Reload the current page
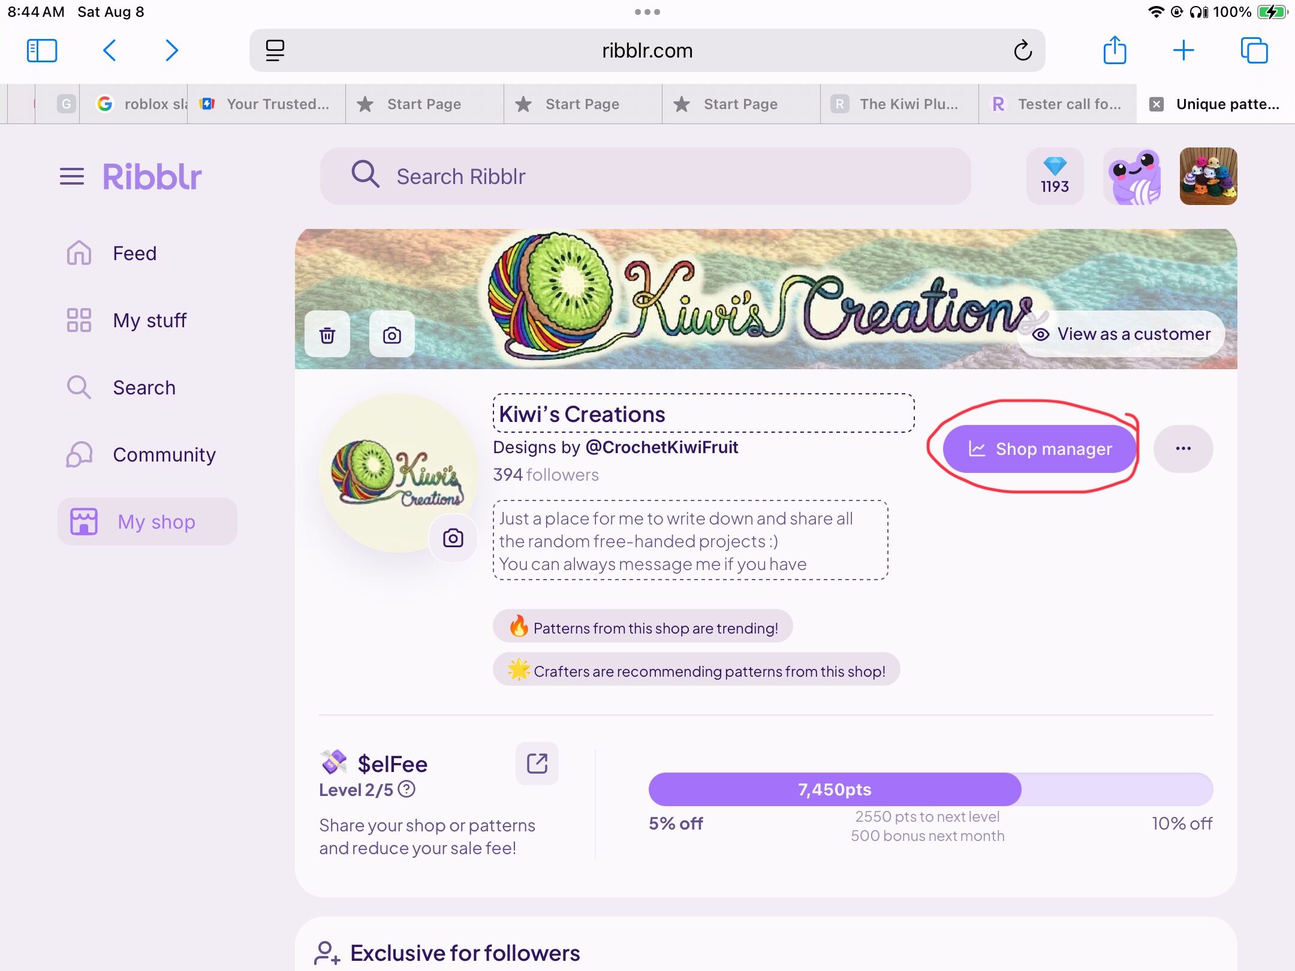 1023,50
